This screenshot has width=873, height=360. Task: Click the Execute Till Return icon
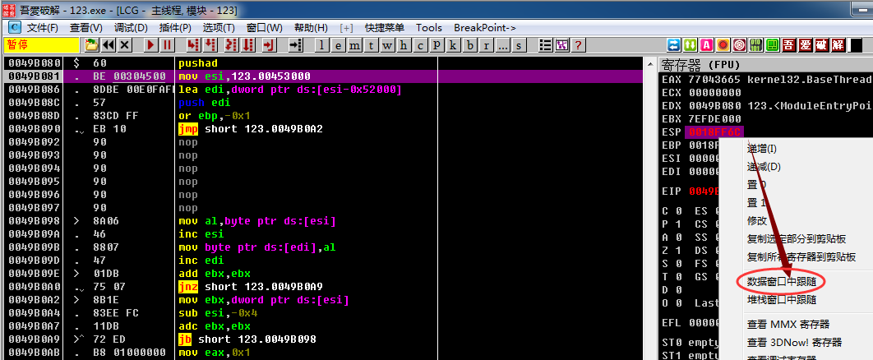[270, 45]
